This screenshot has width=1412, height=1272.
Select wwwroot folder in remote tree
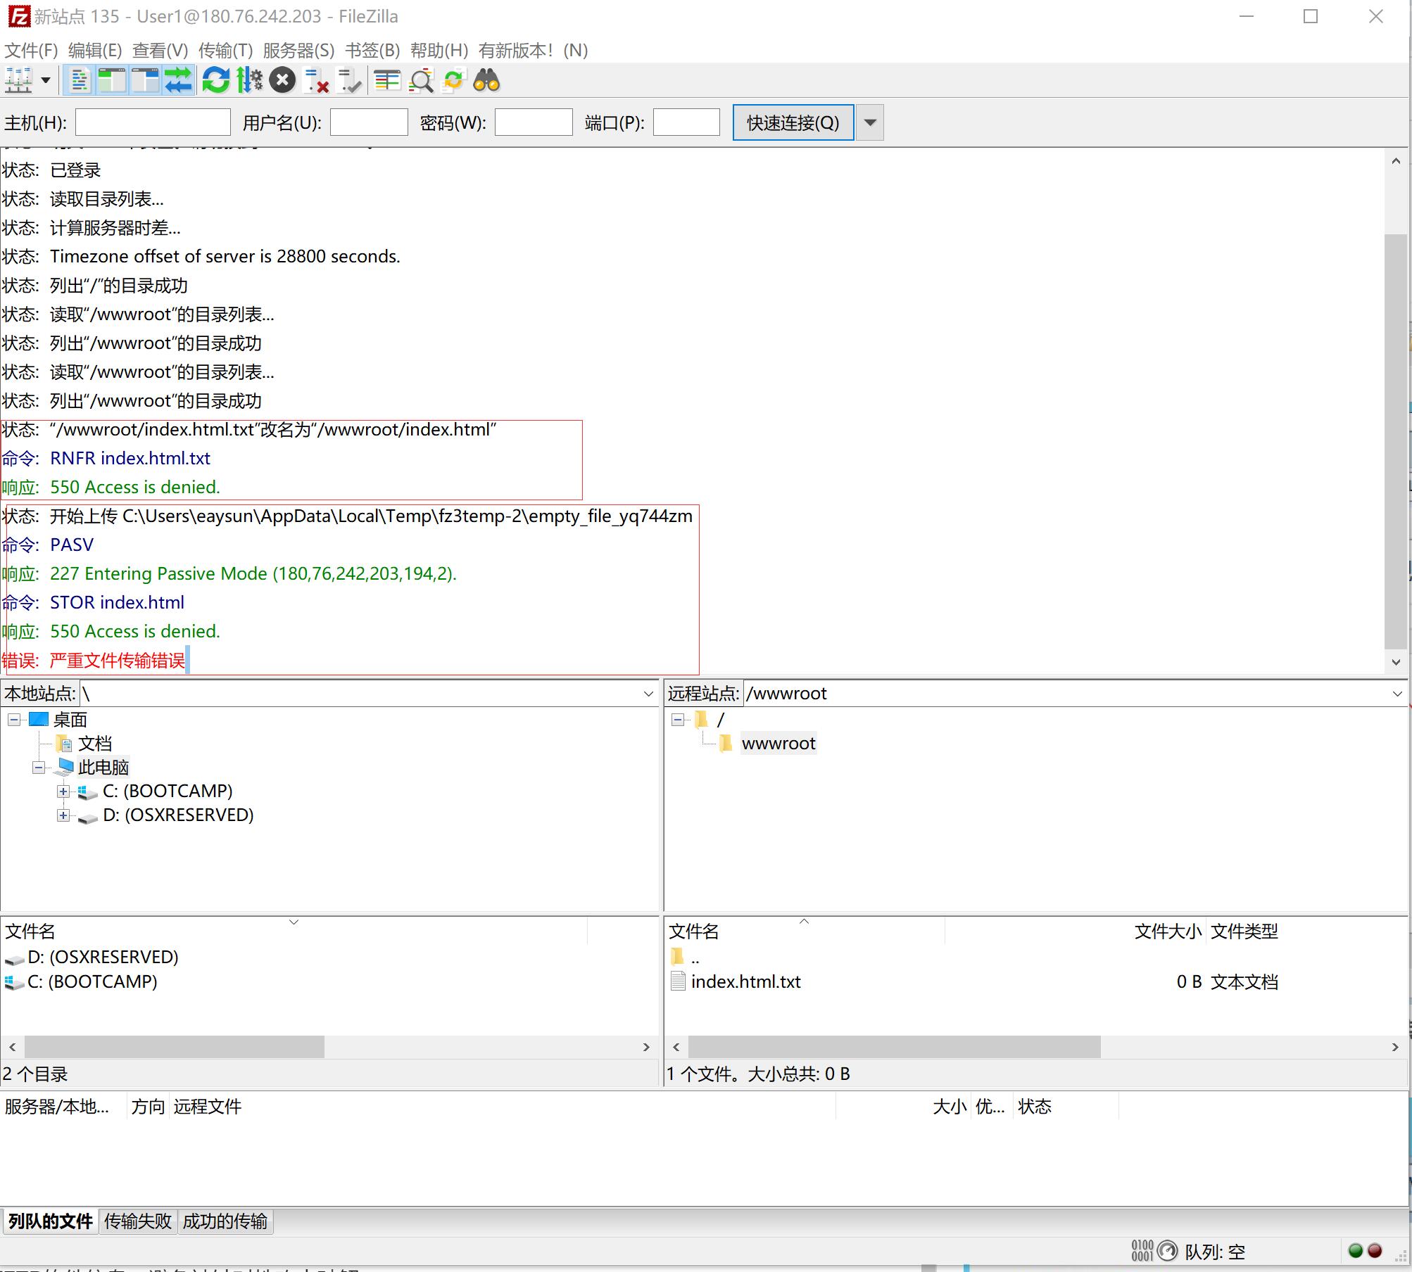[779, 744]
